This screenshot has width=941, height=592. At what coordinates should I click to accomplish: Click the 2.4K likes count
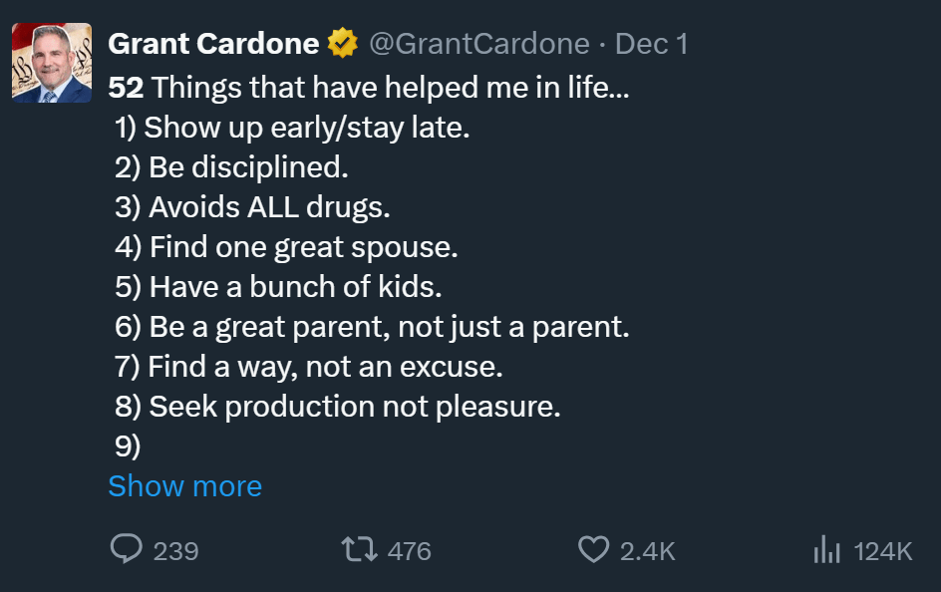(648, 551)
